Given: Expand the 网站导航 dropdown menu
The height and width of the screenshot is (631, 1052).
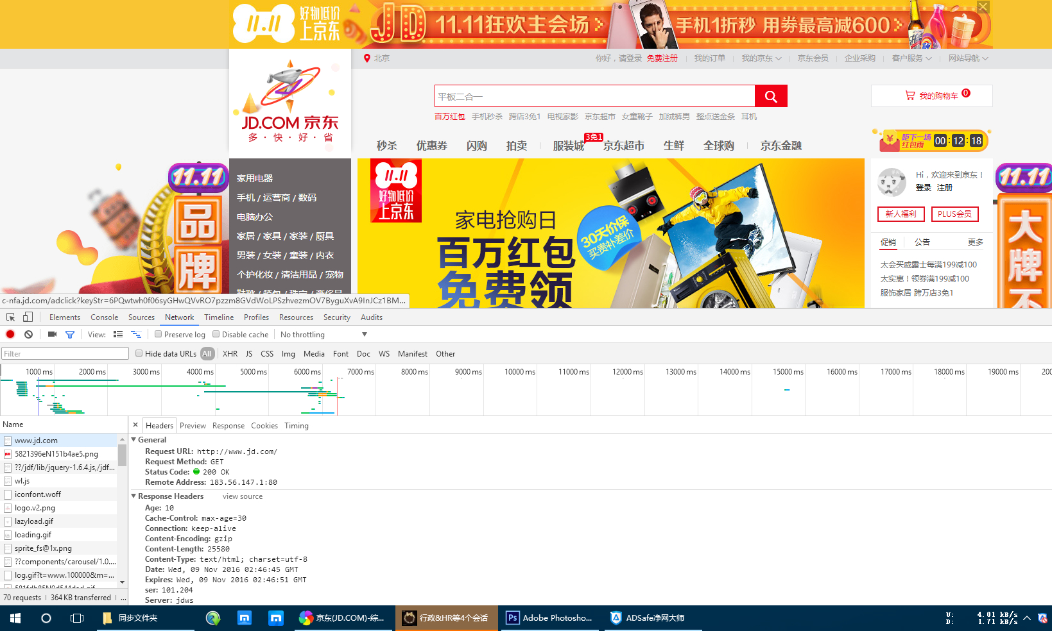Looking at the screenshot, I should pos(969,58).
